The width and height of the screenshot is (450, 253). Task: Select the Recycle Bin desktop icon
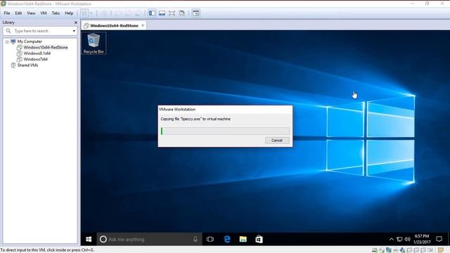point(94,43)
